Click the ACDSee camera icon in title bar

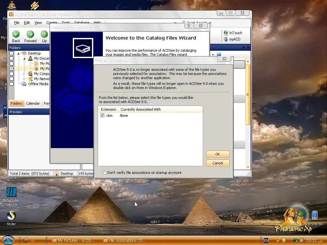tap(11, 14)
